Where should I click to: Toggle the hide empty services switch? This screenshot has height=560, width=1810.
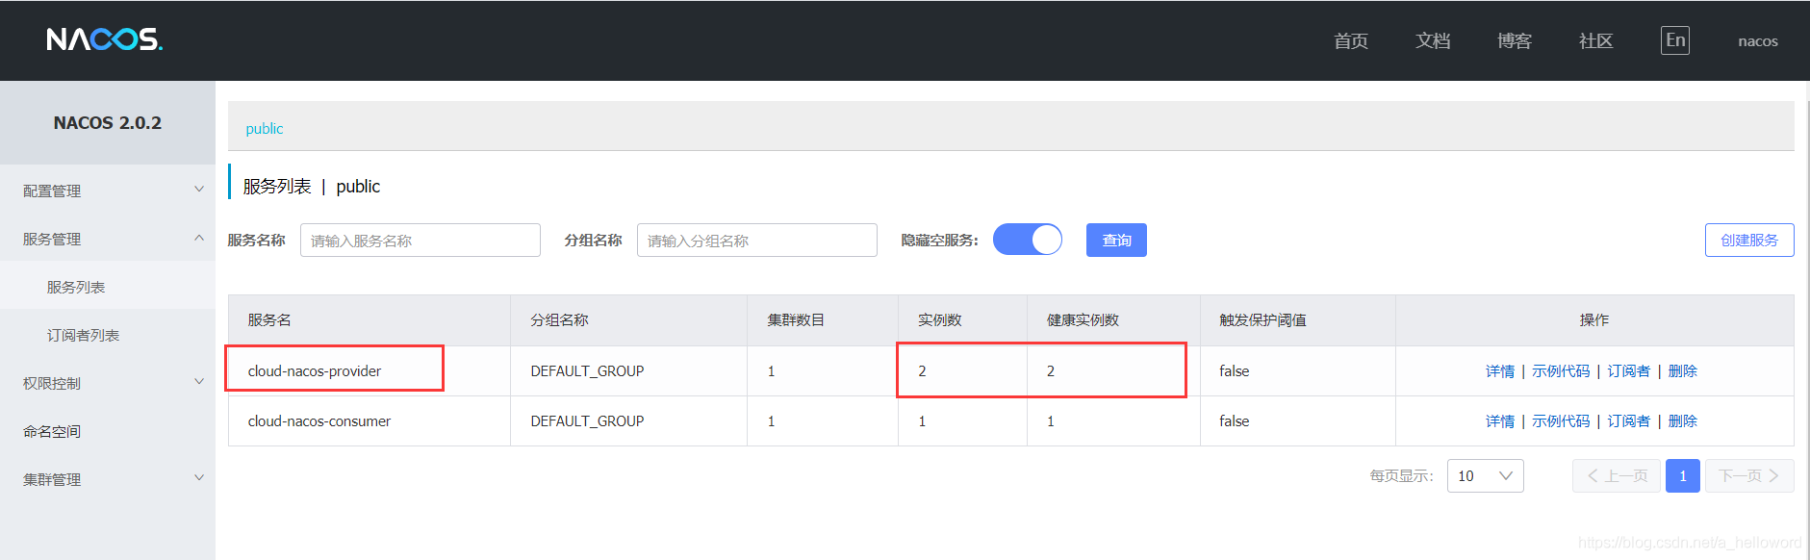tap(1028, 240)
